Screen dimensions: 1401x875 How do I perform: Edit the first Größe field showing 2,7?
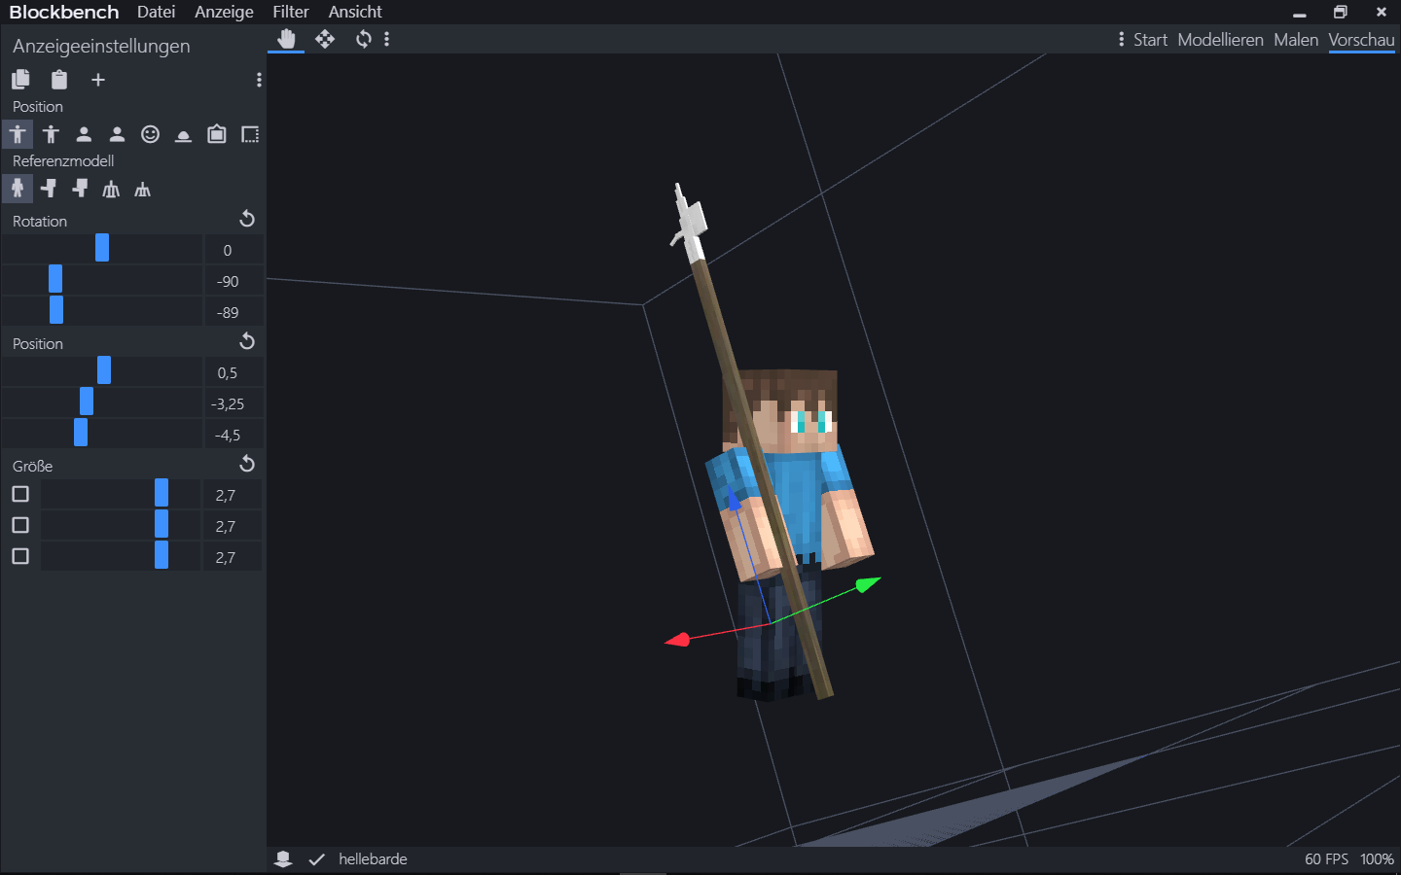click(233, 495)
